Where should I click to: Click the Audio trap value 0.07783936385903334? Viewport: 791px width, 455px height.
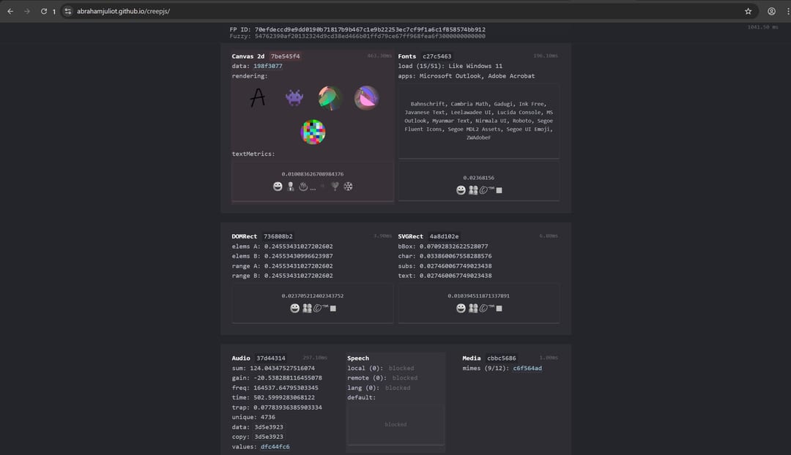(x=288, y=407)
